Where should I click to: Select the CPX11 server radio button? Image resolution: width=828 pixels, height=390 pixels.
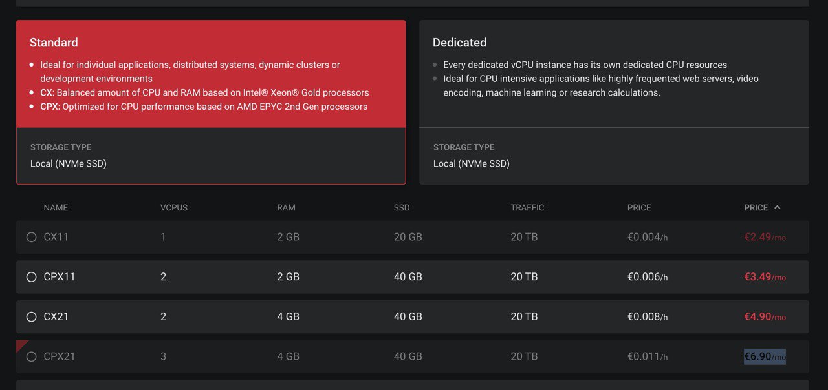point(31,277)
